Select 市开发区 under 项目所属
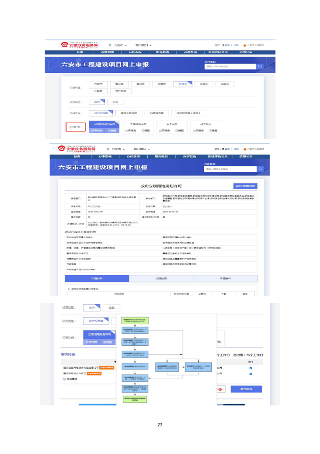This screenshot has height=454, width=320. coord(121,91)
